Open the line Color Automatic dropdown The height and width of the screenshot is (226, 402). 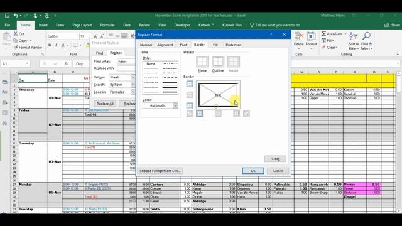tap(175, 105)
